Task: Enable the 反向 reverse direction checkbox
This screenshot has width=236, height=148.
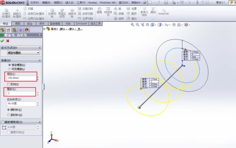Action: (x=9, y=84)
